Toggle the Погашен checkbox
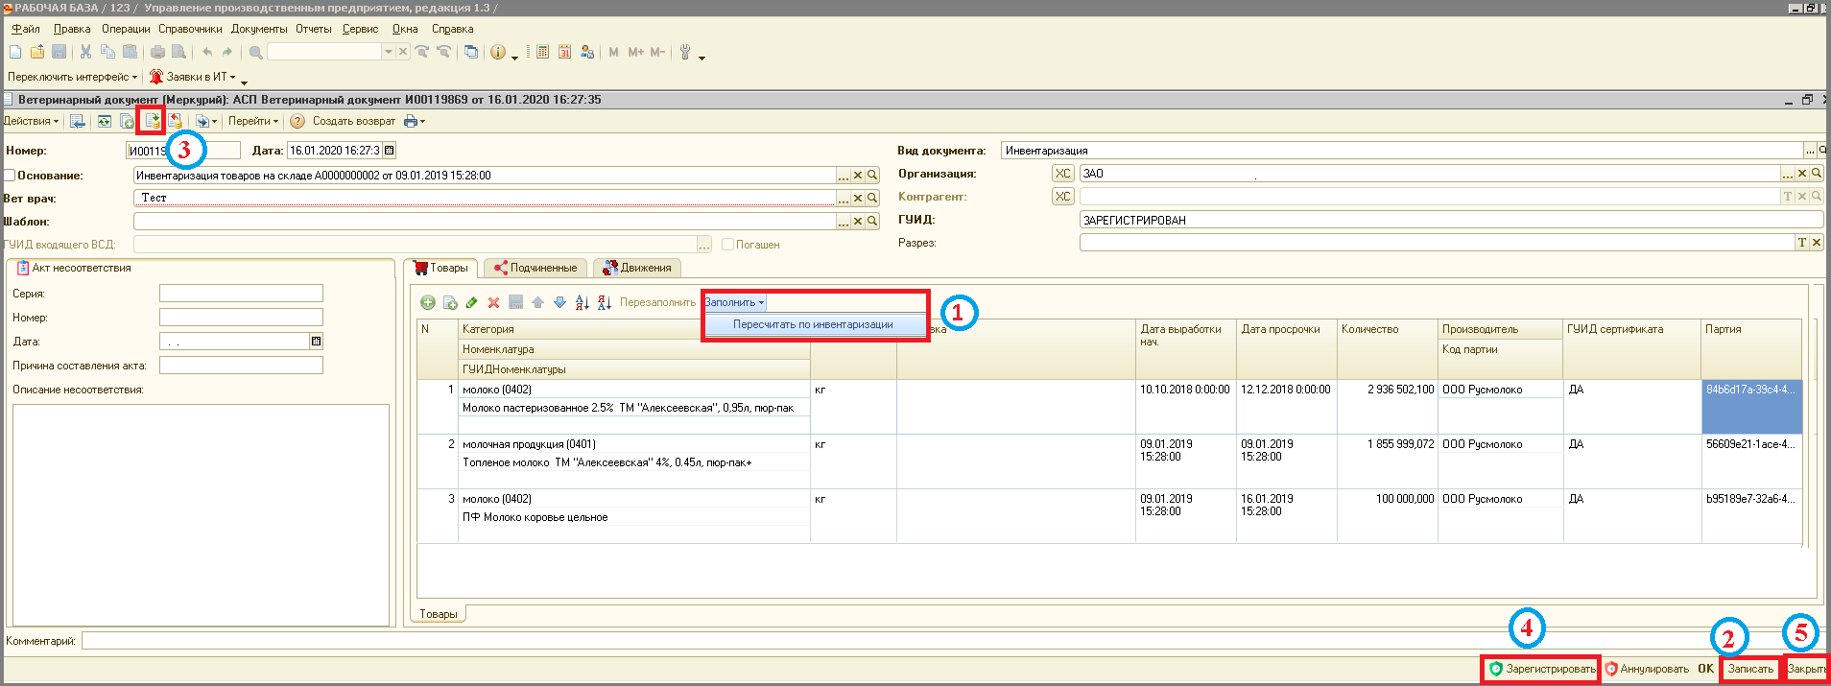The width and height of the screenshot is (1831, 686). click(x=727, y=245)
